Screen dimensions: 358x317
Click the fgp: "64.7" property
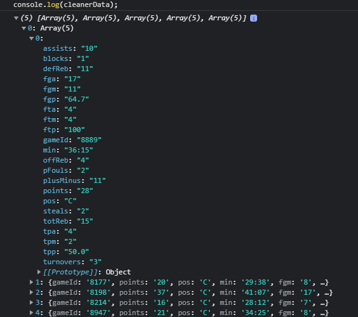(66, 99)
